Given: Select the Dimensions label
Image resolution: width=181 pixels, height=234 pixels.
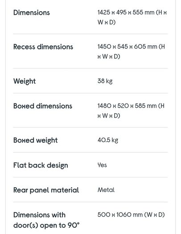Looking at the screenshot, I should [32, 12].
